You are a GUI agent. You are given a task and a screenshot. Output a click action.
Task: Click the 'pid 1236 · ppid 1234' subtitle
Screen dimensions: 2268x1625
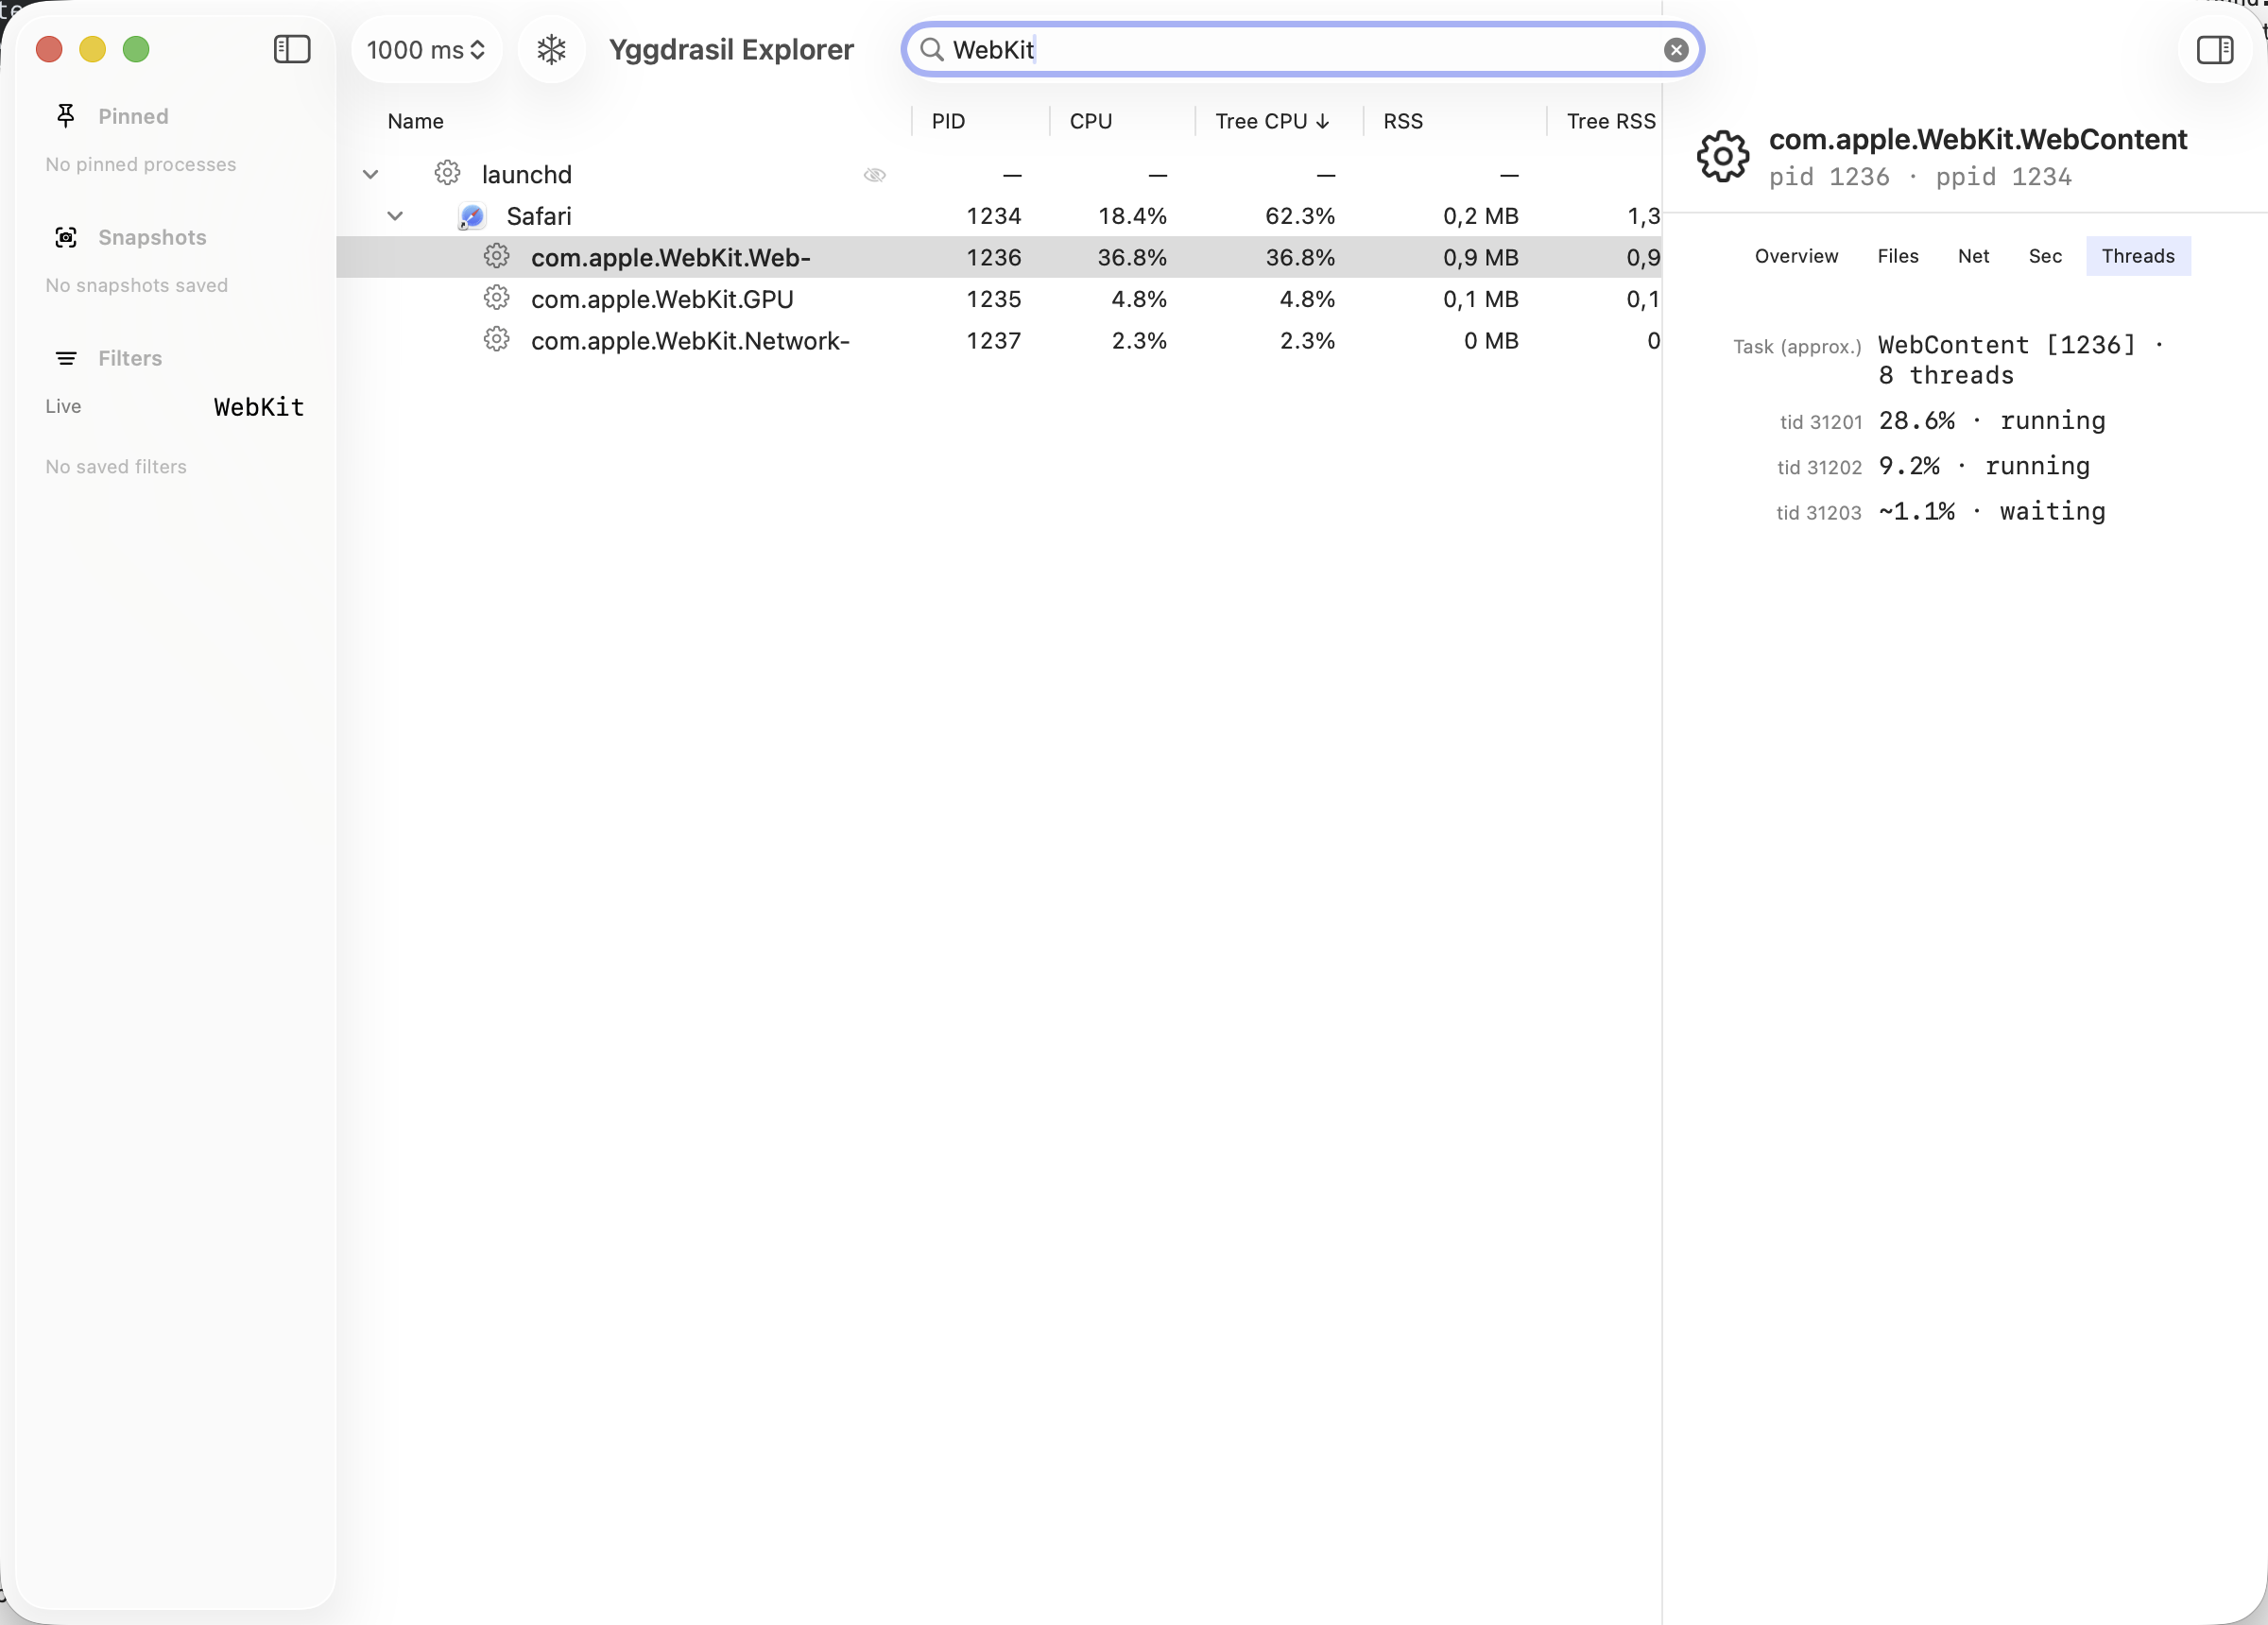tap(1919, 177)
